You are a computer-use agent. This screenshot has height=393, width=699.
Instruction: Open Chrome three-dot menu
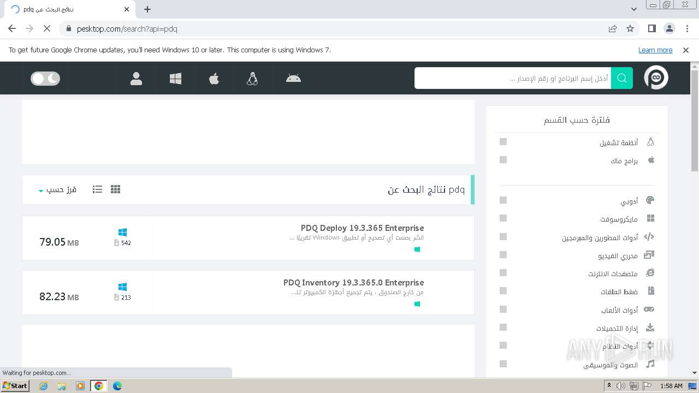[x=687, y=28]
